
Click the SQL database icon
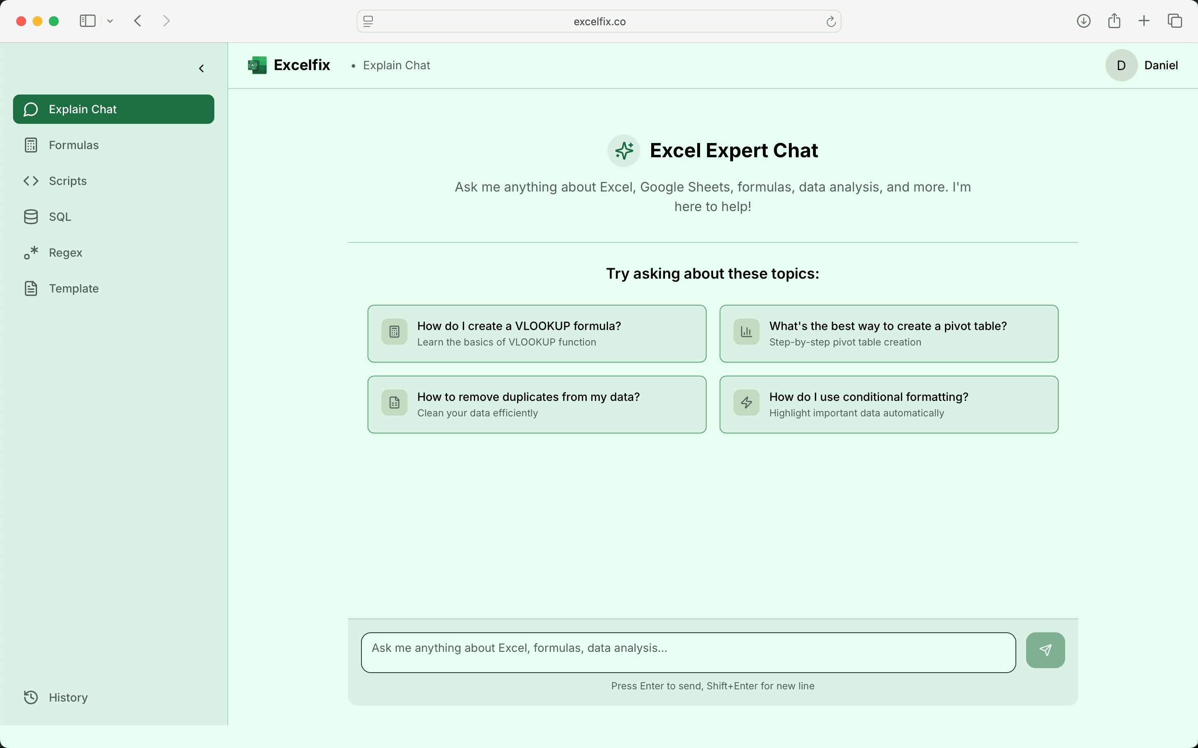point(31,217)
